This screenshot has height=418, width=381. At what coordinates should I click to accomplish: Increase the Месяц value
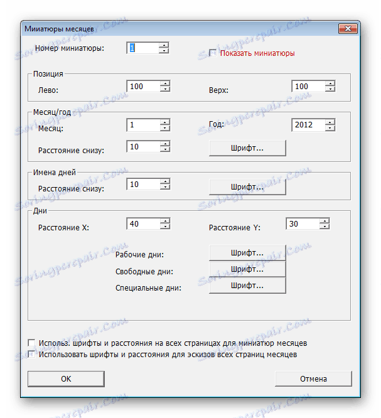coord(165,122)
